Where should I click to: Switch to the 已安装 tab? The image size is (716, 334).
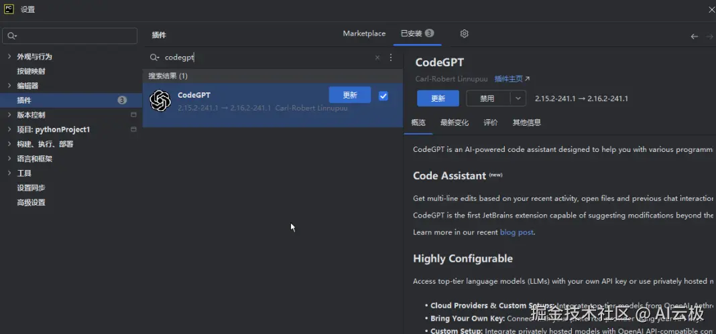click(418, 33)
